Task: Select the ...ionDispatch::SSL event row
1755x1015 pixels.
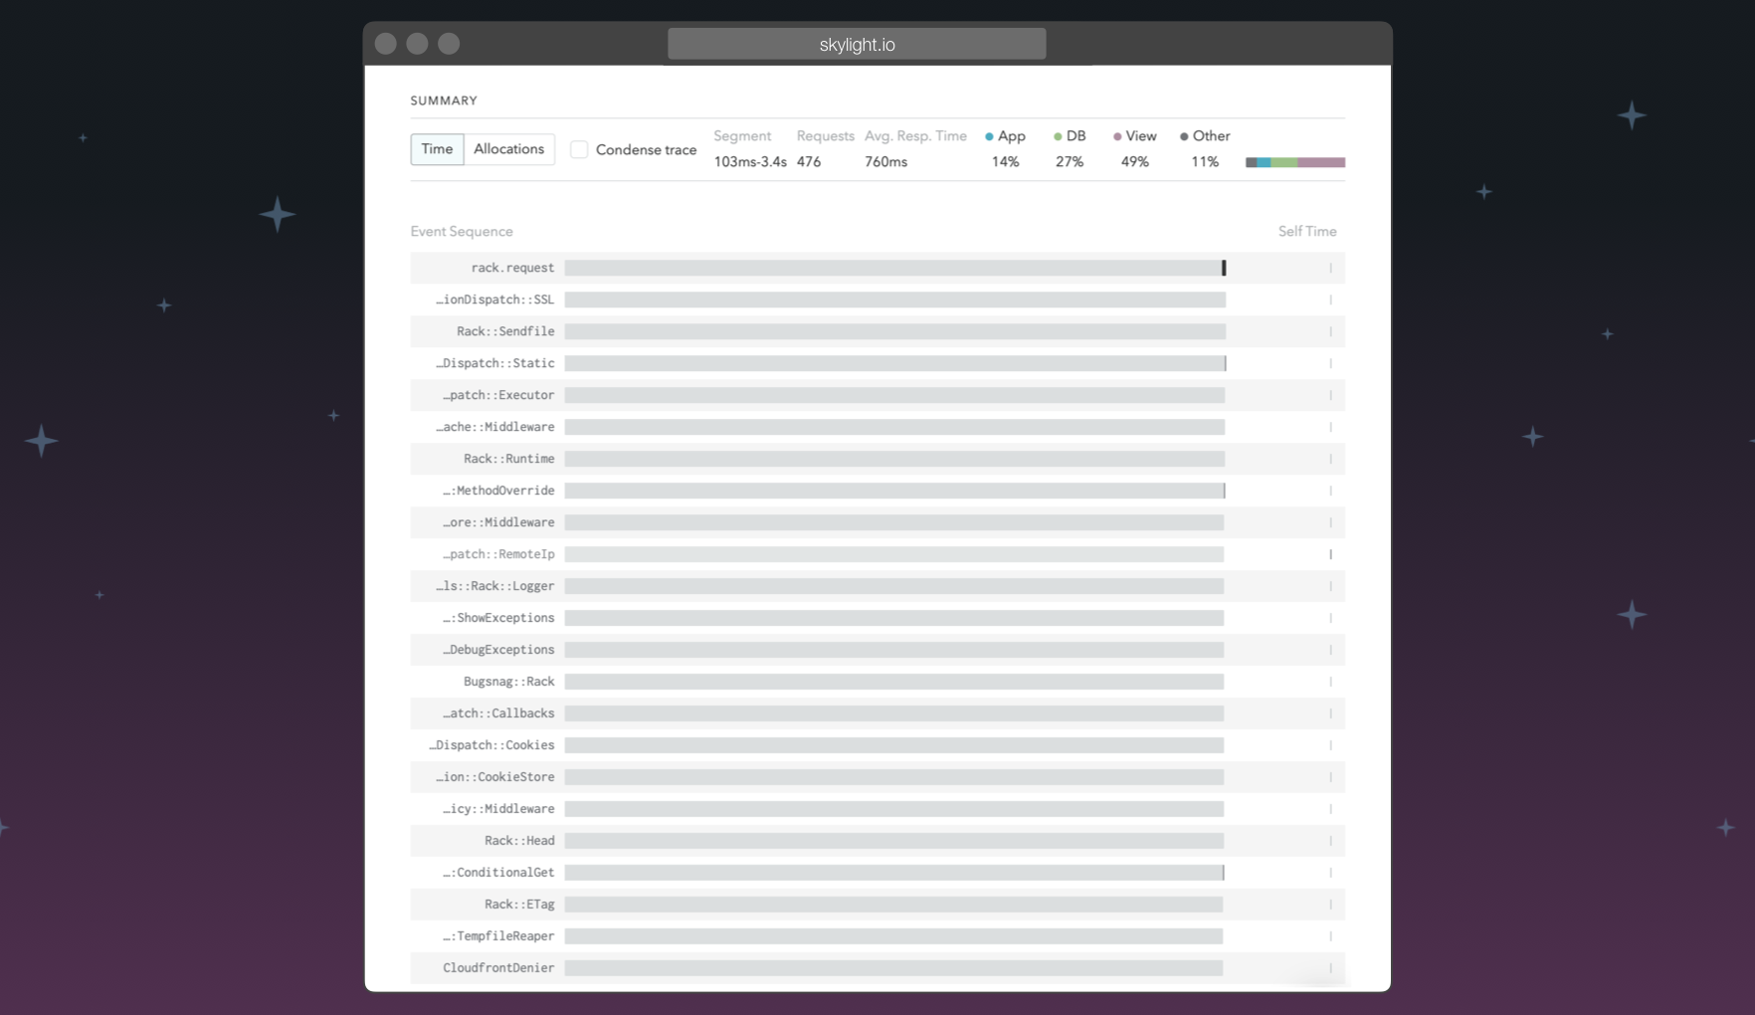Action: click(x=877, y=300)
